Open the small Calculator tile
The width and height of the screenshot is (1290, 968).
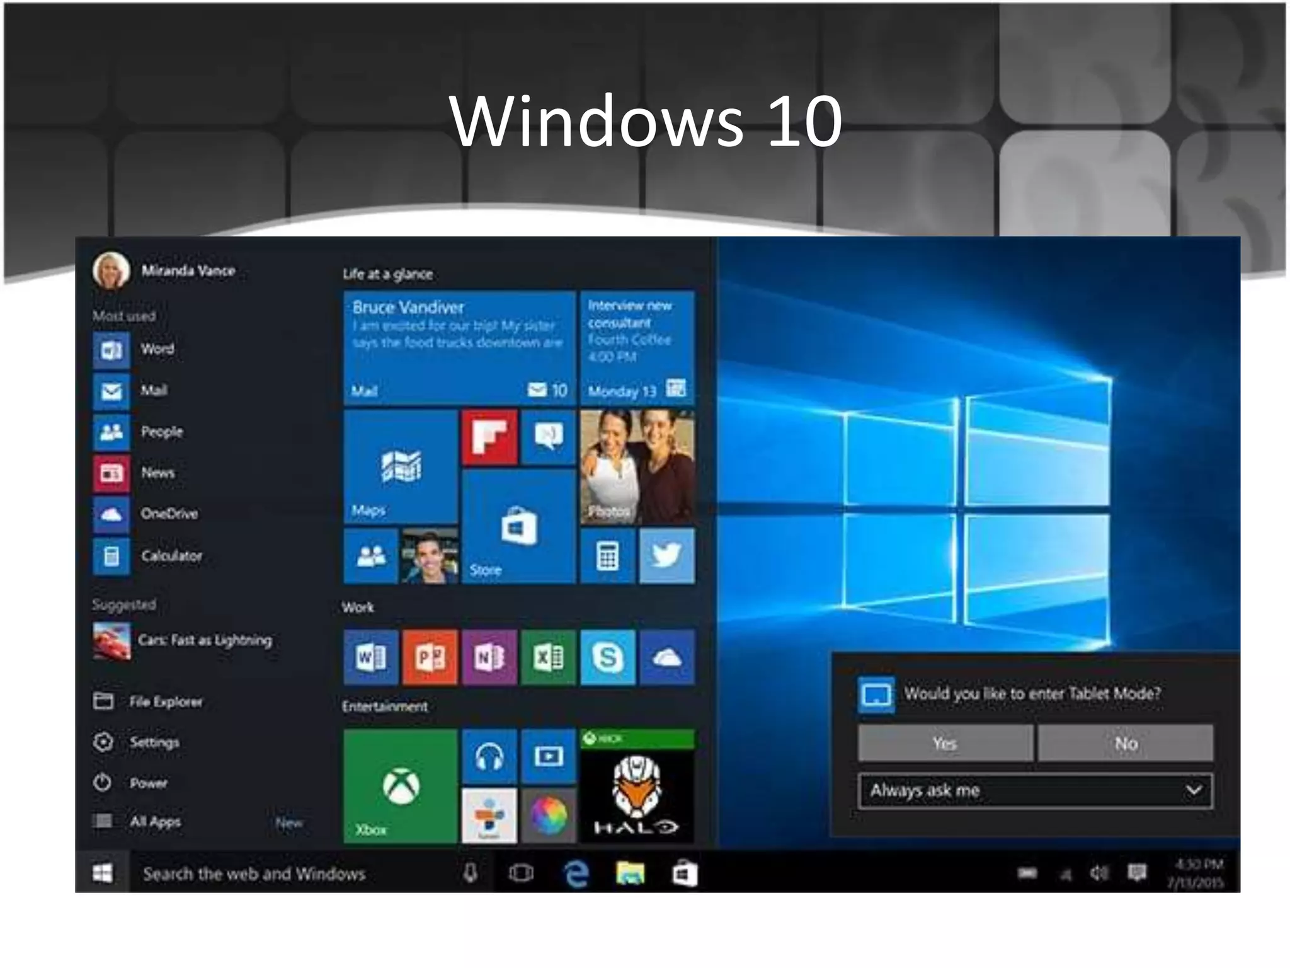[607, 556]
